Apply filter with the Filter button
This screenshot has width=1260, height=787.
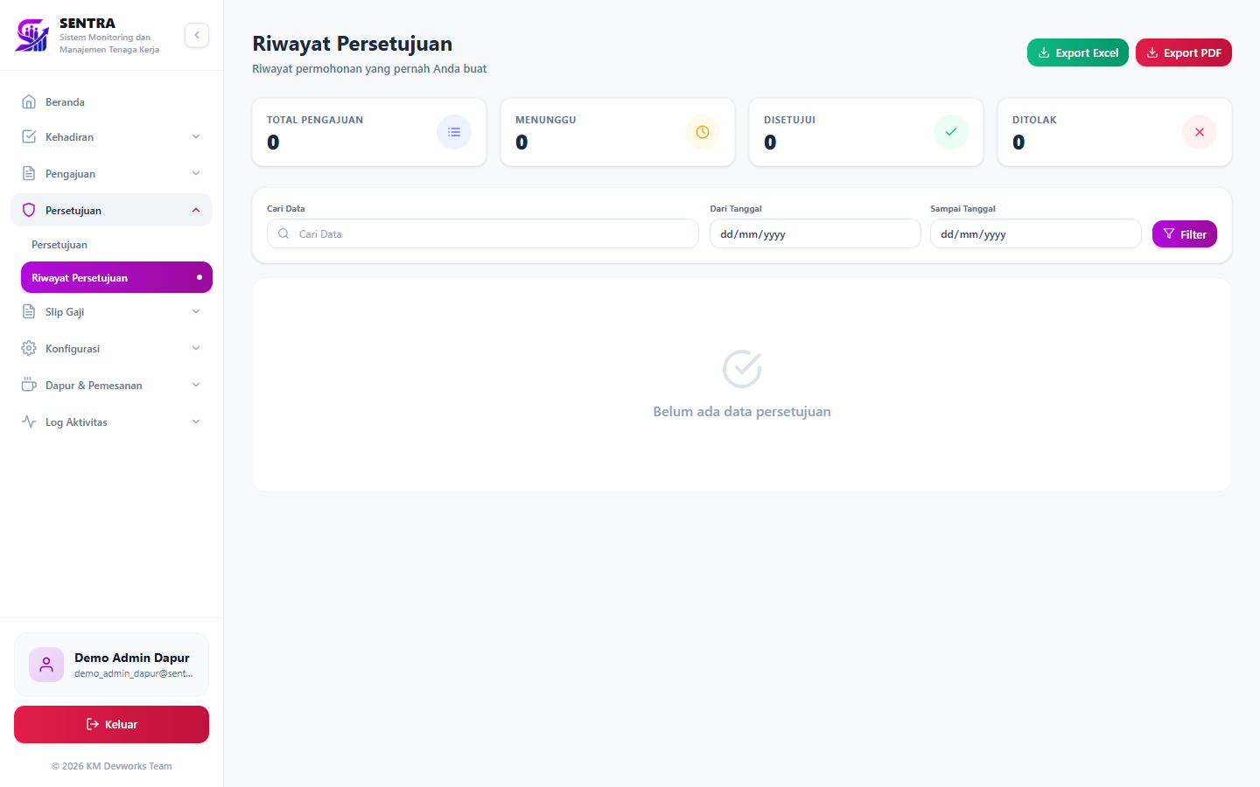click(1185, 234)
